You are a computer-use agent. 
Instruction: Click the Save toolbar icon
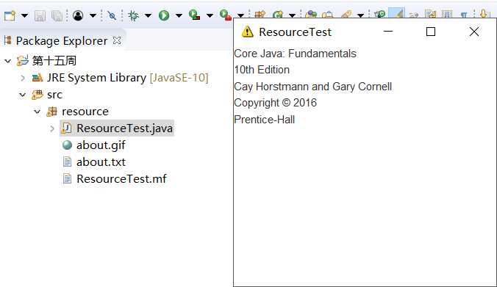click(40, 15)
